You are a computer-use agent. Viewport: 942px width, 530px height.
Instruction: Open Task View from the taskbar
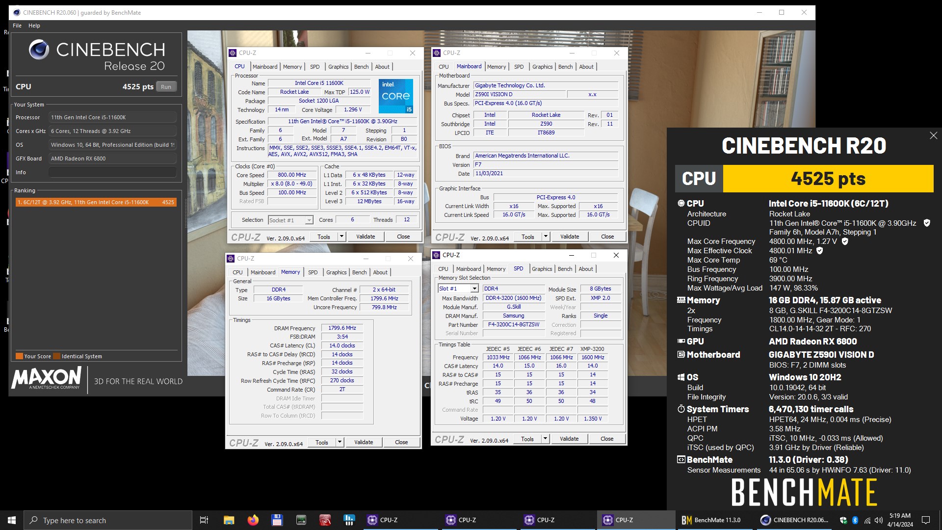click(x=204, y=520)
